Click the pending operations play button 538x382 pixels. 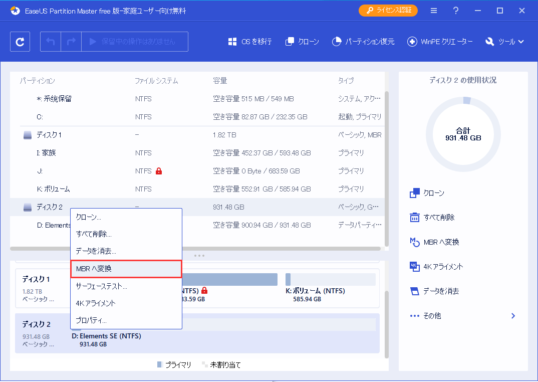coord(135,42)
